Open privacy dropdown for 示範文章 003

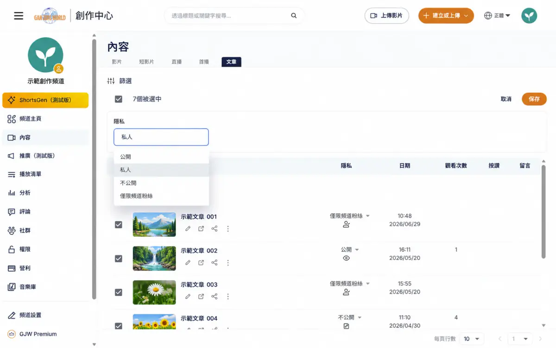pos(350,284)
